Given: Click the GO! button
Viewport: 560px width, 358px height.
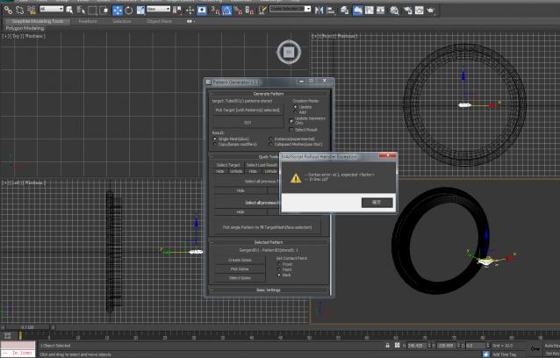Looking at the screenshot, I should (248, 123).
